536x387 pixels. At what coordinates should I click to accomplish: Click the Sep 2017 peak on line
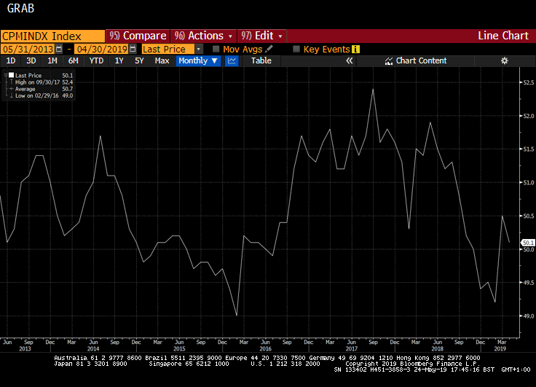click(373, 90)
